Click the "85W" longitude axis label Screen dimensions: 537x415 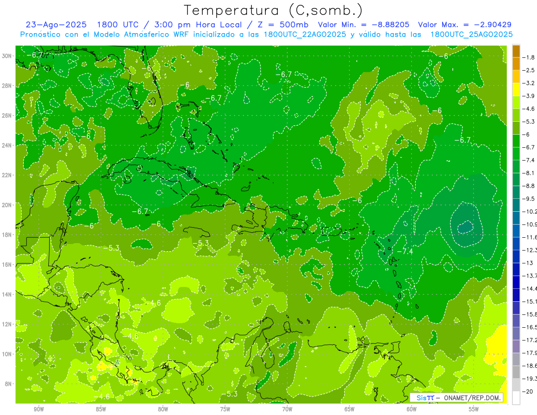pos(101,409)
